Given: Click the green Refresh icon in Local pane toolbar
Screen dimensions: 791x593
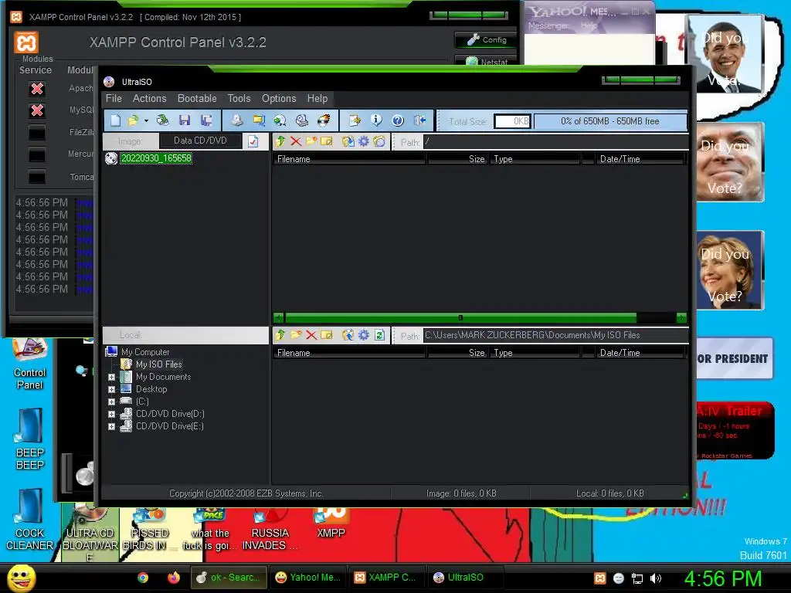Looking at the screenshot, I should [380, 335].
